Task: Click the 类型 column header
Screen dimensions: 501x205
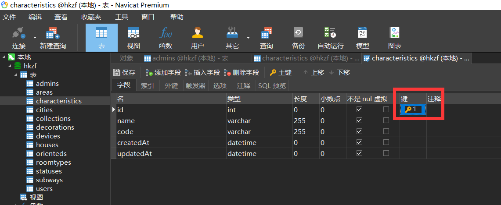Action: click(260, 99)
